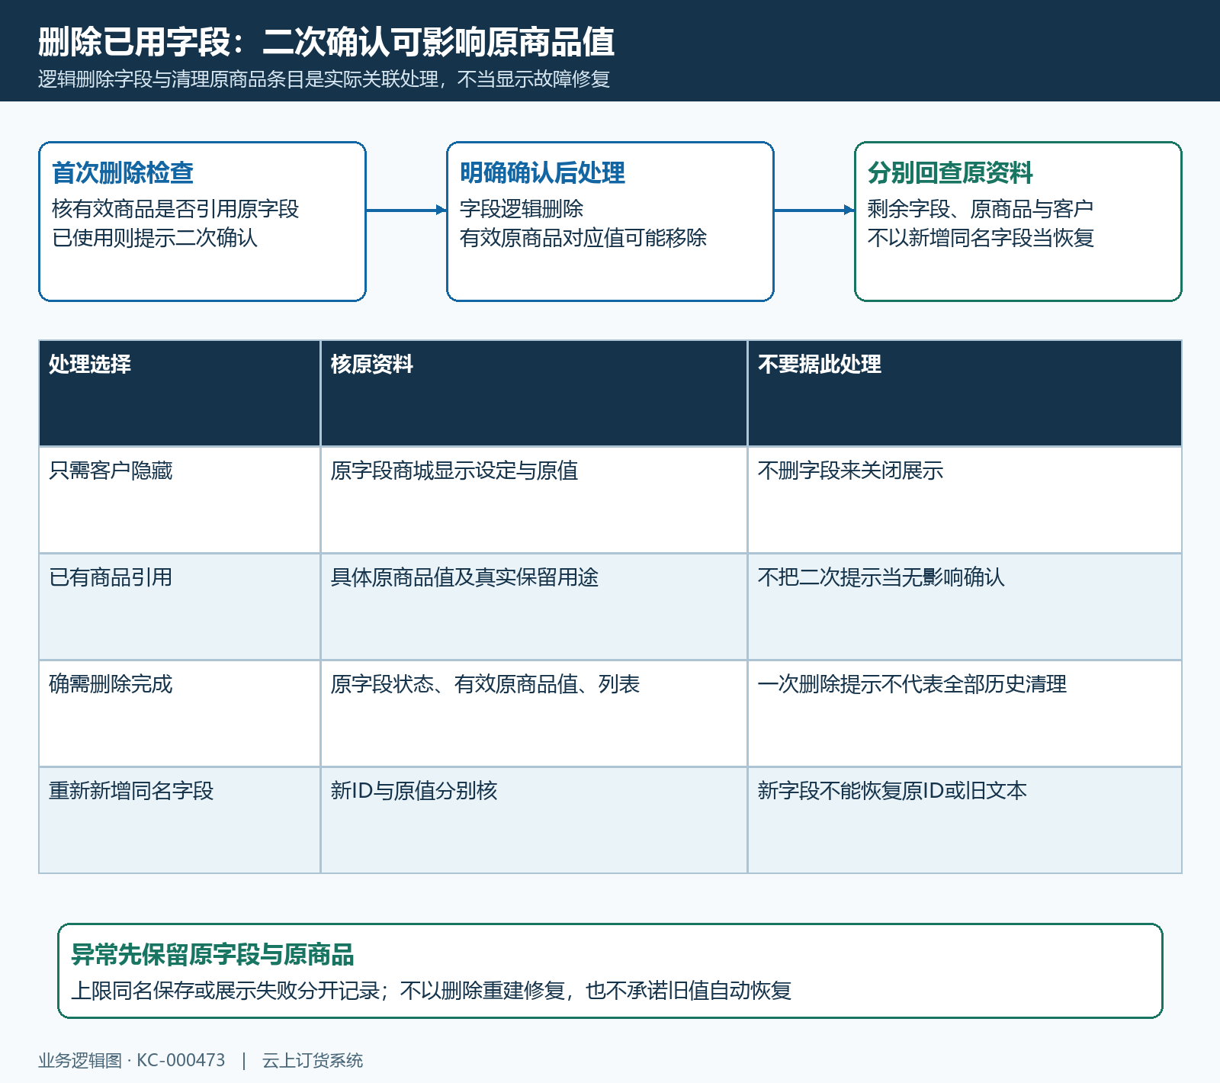Select the cell 一次删除提示不代表全部历史清理
Screen dimensions: 1220x1083
(x=965, y=713)
